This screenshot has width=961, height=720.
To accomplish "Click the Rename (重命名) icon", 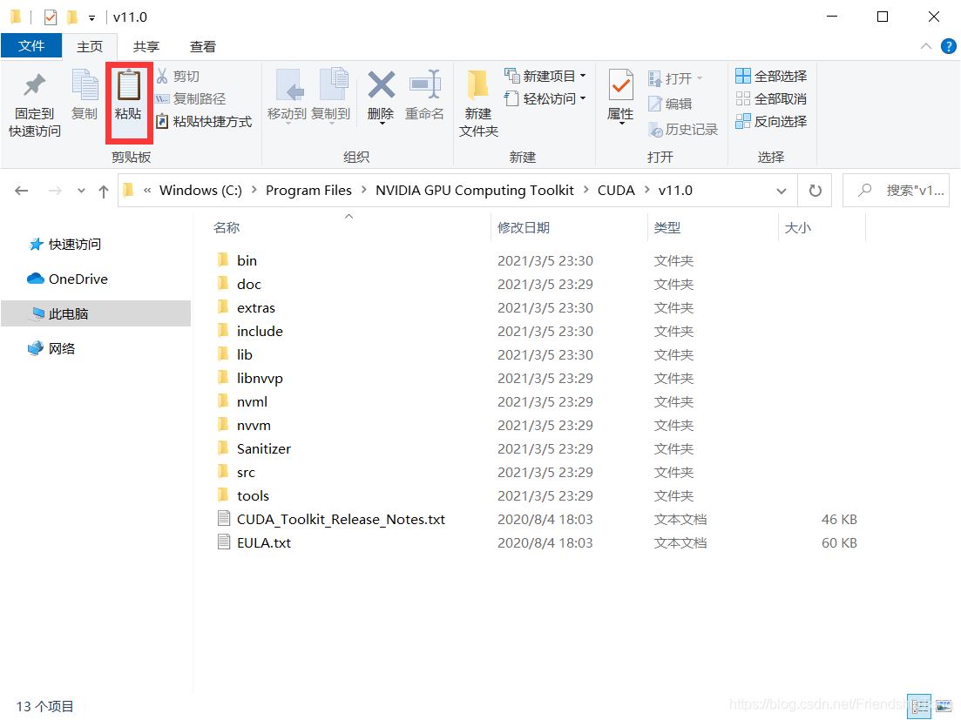I will (424, 87).
